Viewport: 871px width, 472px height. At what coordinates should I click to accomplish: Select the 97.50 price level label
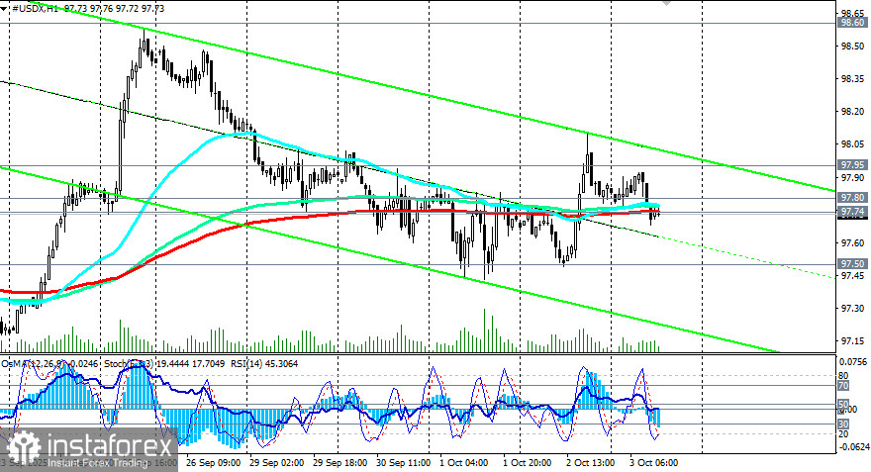pos(852,264)
